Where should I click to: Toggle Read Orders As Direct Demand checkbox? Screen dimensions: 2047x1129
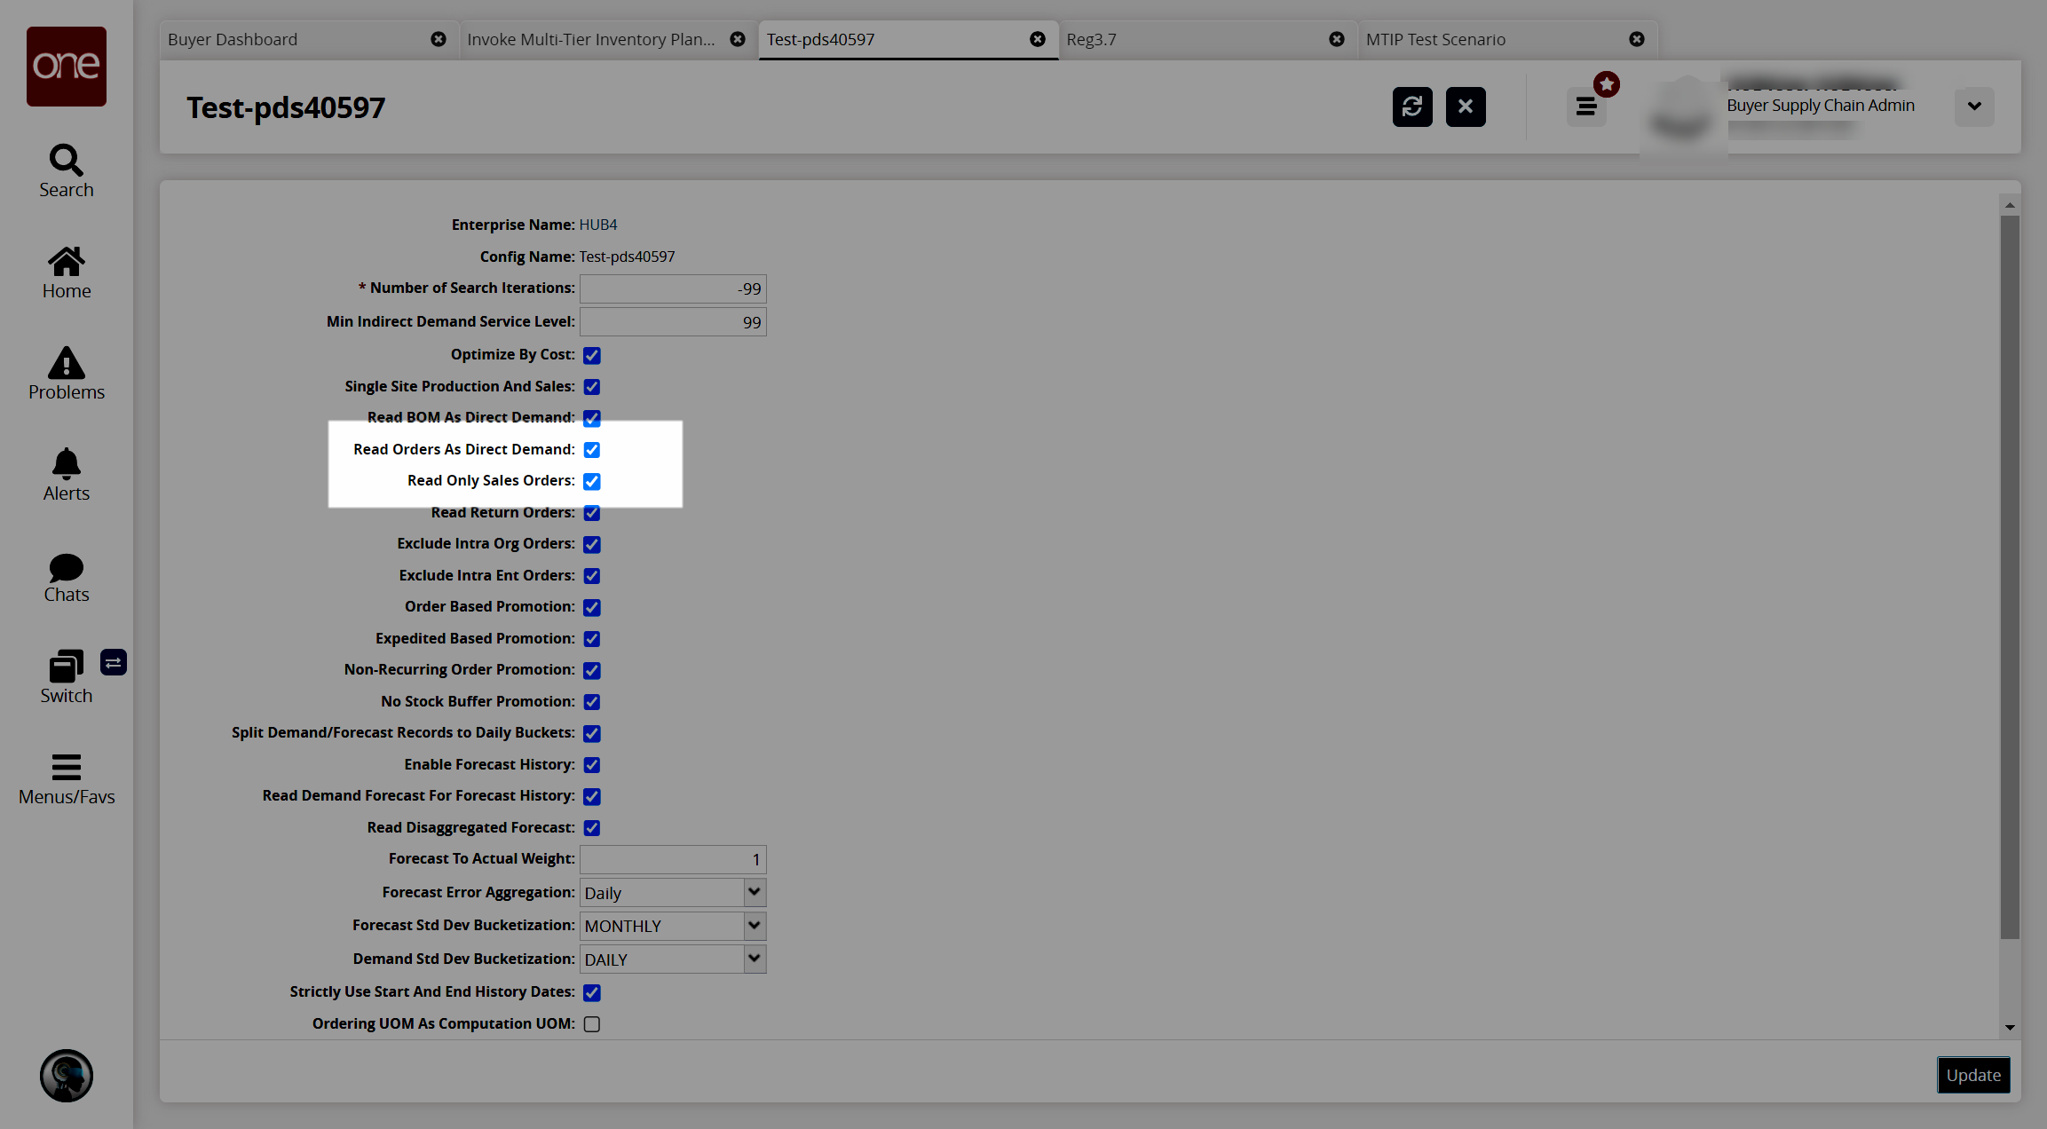pyautogui.click(x=592, y=450)
